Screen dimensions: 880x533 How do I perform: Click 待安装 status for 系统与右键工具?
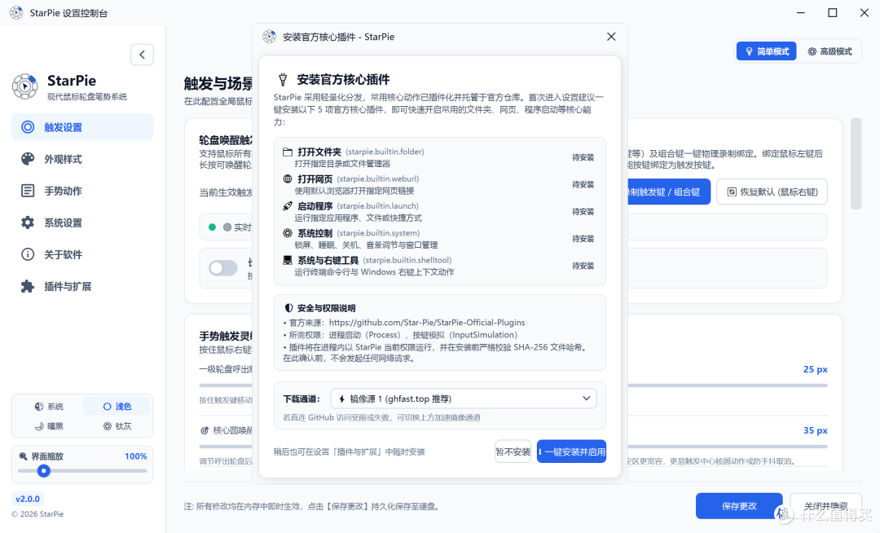click(x=583, y=266)
